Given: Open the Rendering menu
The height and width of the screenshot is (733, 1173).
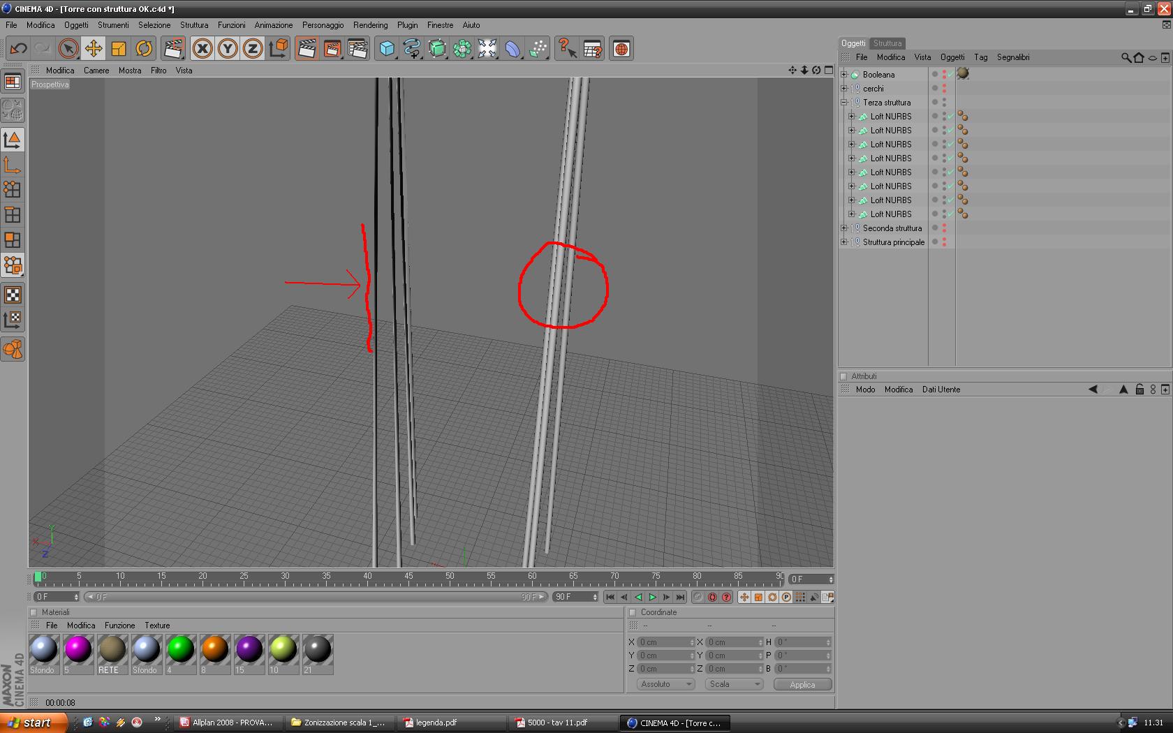Looking at the screenshot, I should 370,25.
